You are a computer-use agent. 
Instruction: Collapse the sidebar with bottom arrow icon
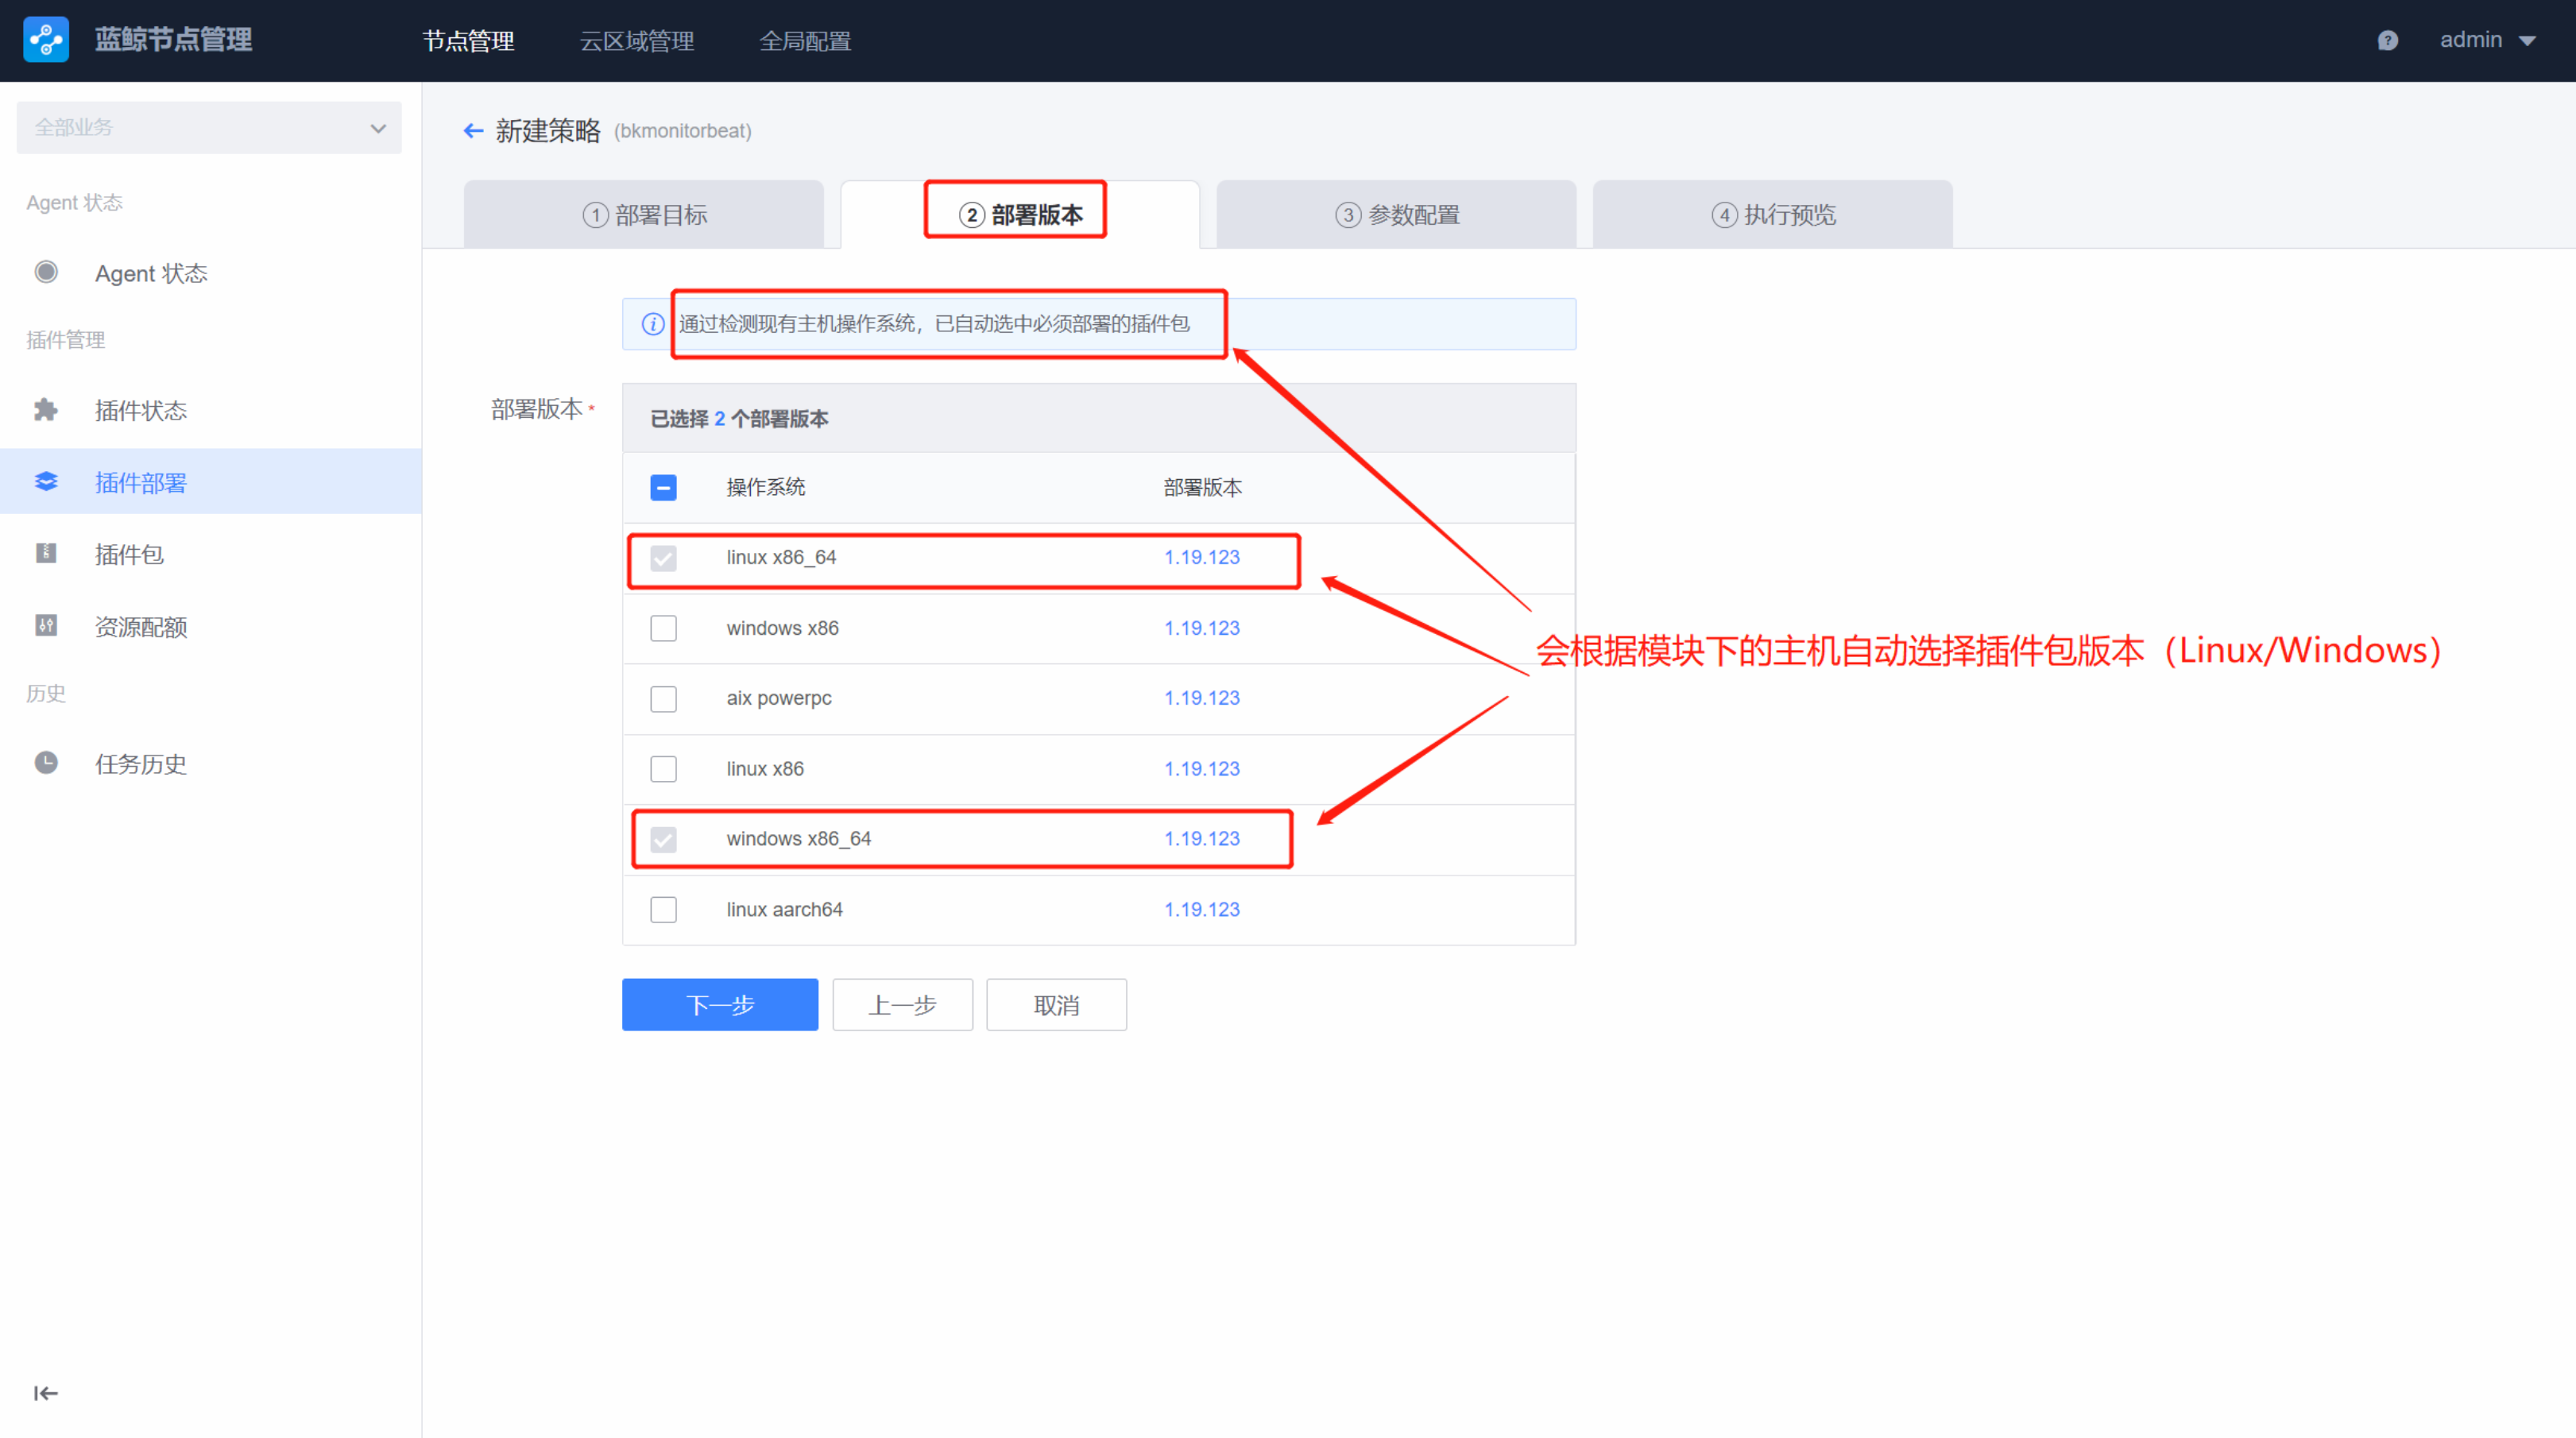(46, 1393)
